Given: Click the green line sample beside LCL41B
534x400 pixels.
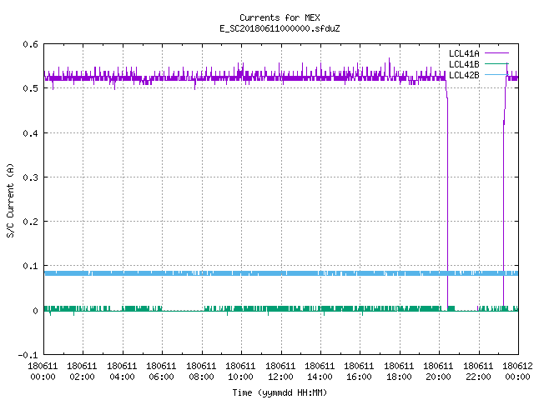Looking at the screenshot, I should [x=496, y=64].
